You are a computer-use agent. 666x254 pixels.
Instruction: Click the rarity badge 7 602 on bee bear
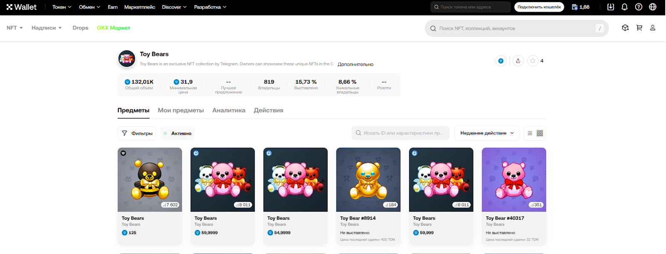point(170,205)
